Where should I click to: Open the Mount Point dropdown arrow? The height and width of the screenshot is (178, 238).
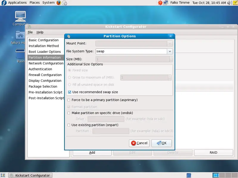point(170,44)
